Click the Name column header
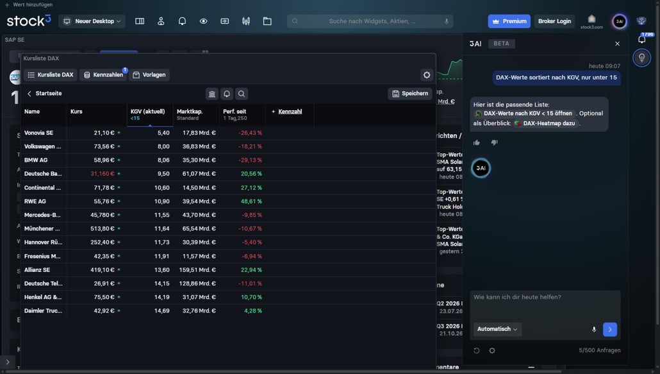 pos(32,112)
